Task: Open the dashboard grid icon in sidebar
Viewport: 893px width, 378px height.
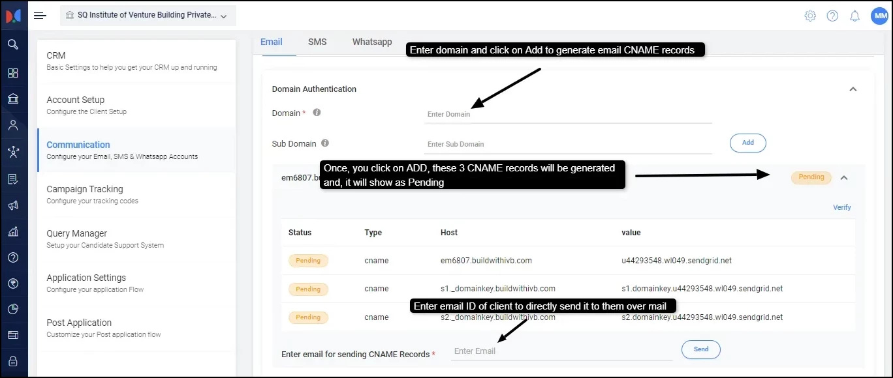Action: click(x=13, y=73)
